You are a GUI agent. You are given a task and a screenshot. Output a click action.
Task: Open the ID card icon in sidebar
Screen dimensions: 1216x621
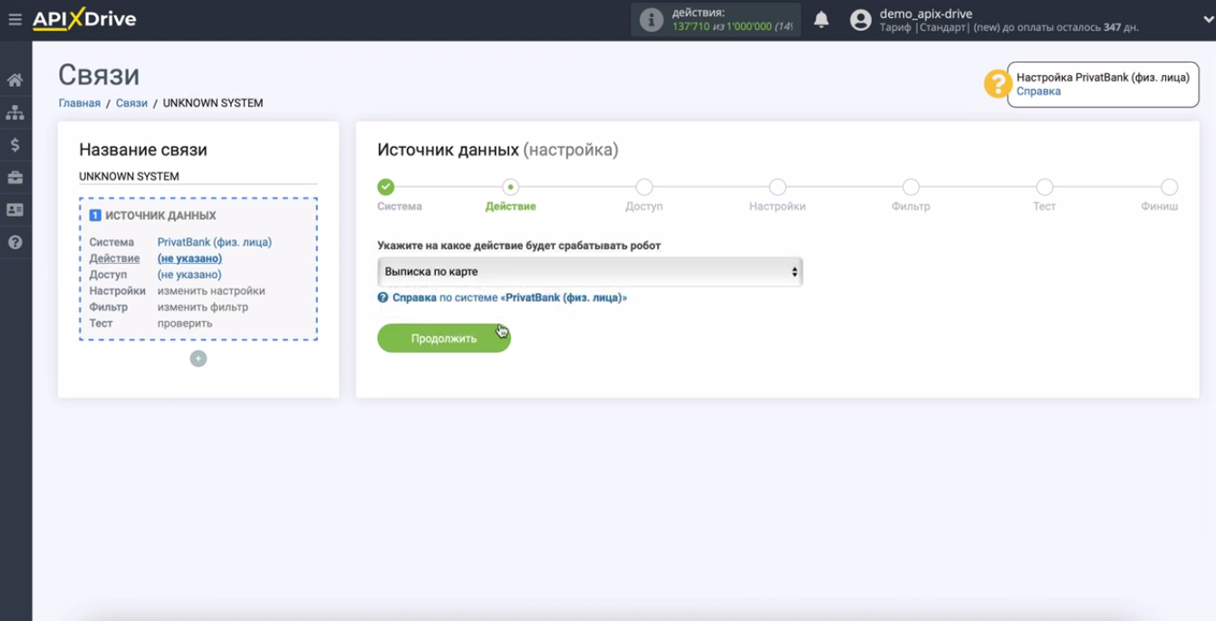click(15, 209)
